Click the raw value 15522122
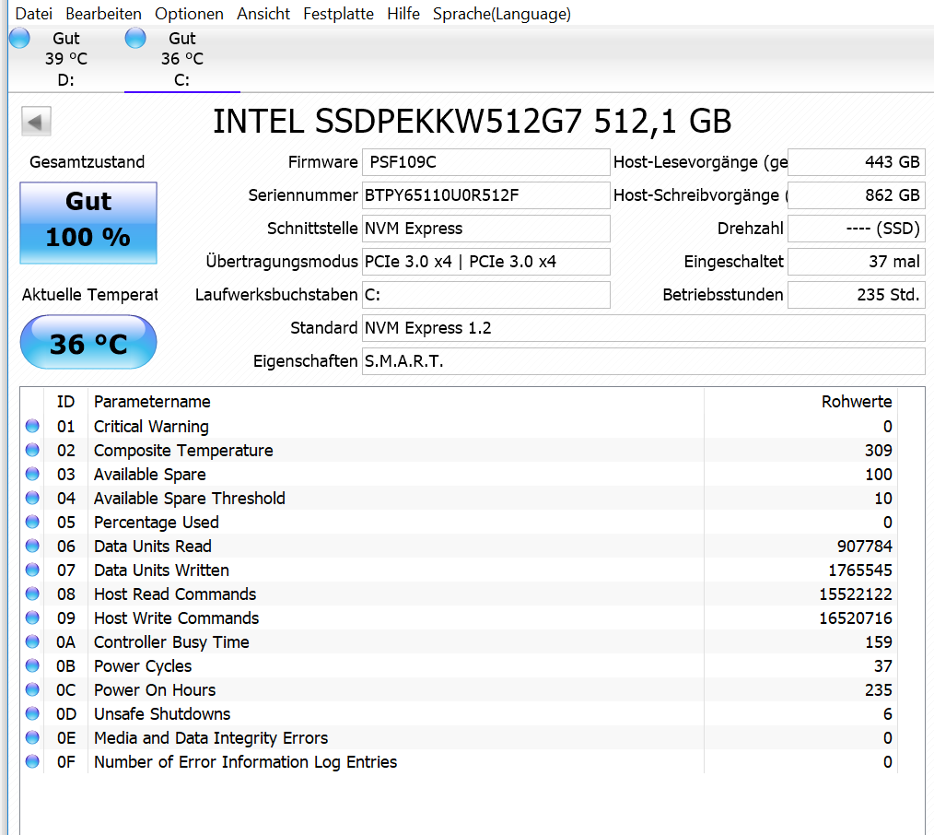Screen dimensions: 934x835 [856, 594]
